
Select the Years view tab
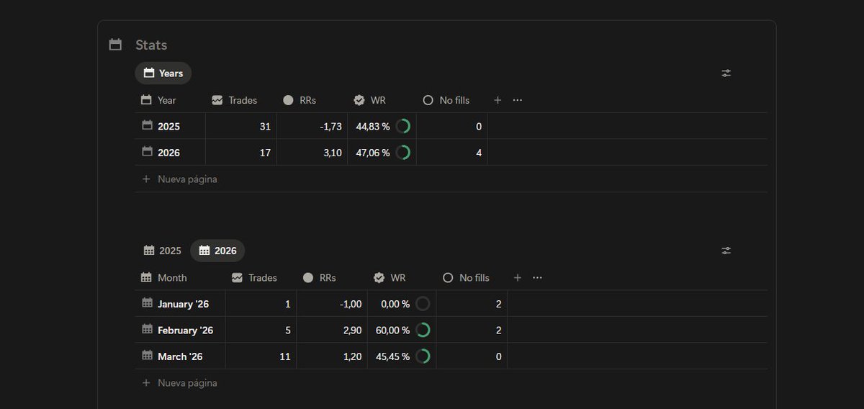coord(163,73)
